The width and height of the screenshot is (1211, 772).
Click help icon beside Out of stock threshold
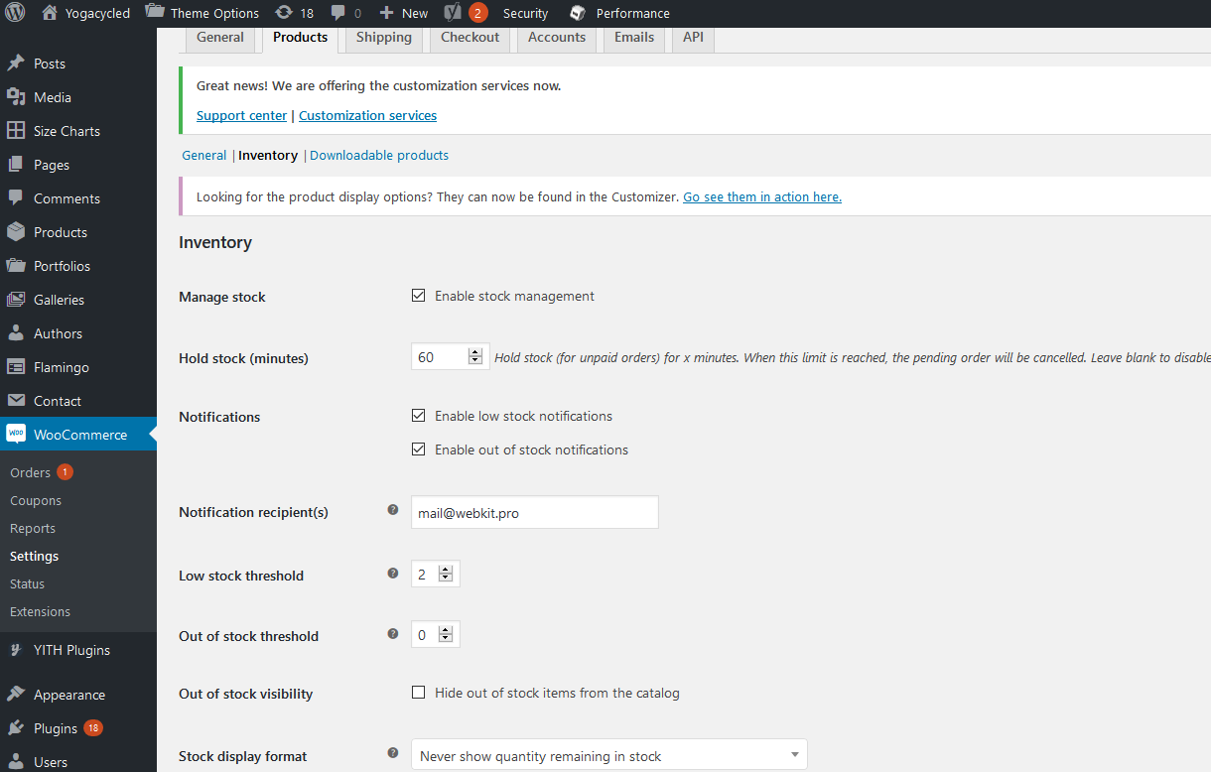click(393, 634)
